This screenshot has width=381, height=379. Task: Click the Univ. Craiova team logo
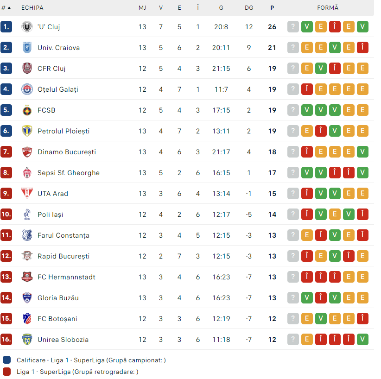28,48
